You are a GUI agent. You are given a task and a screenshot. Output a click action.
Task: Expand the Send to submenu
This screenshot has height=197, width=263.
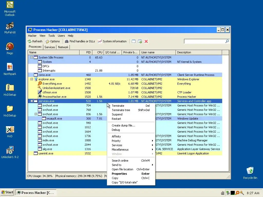[131, 165]
